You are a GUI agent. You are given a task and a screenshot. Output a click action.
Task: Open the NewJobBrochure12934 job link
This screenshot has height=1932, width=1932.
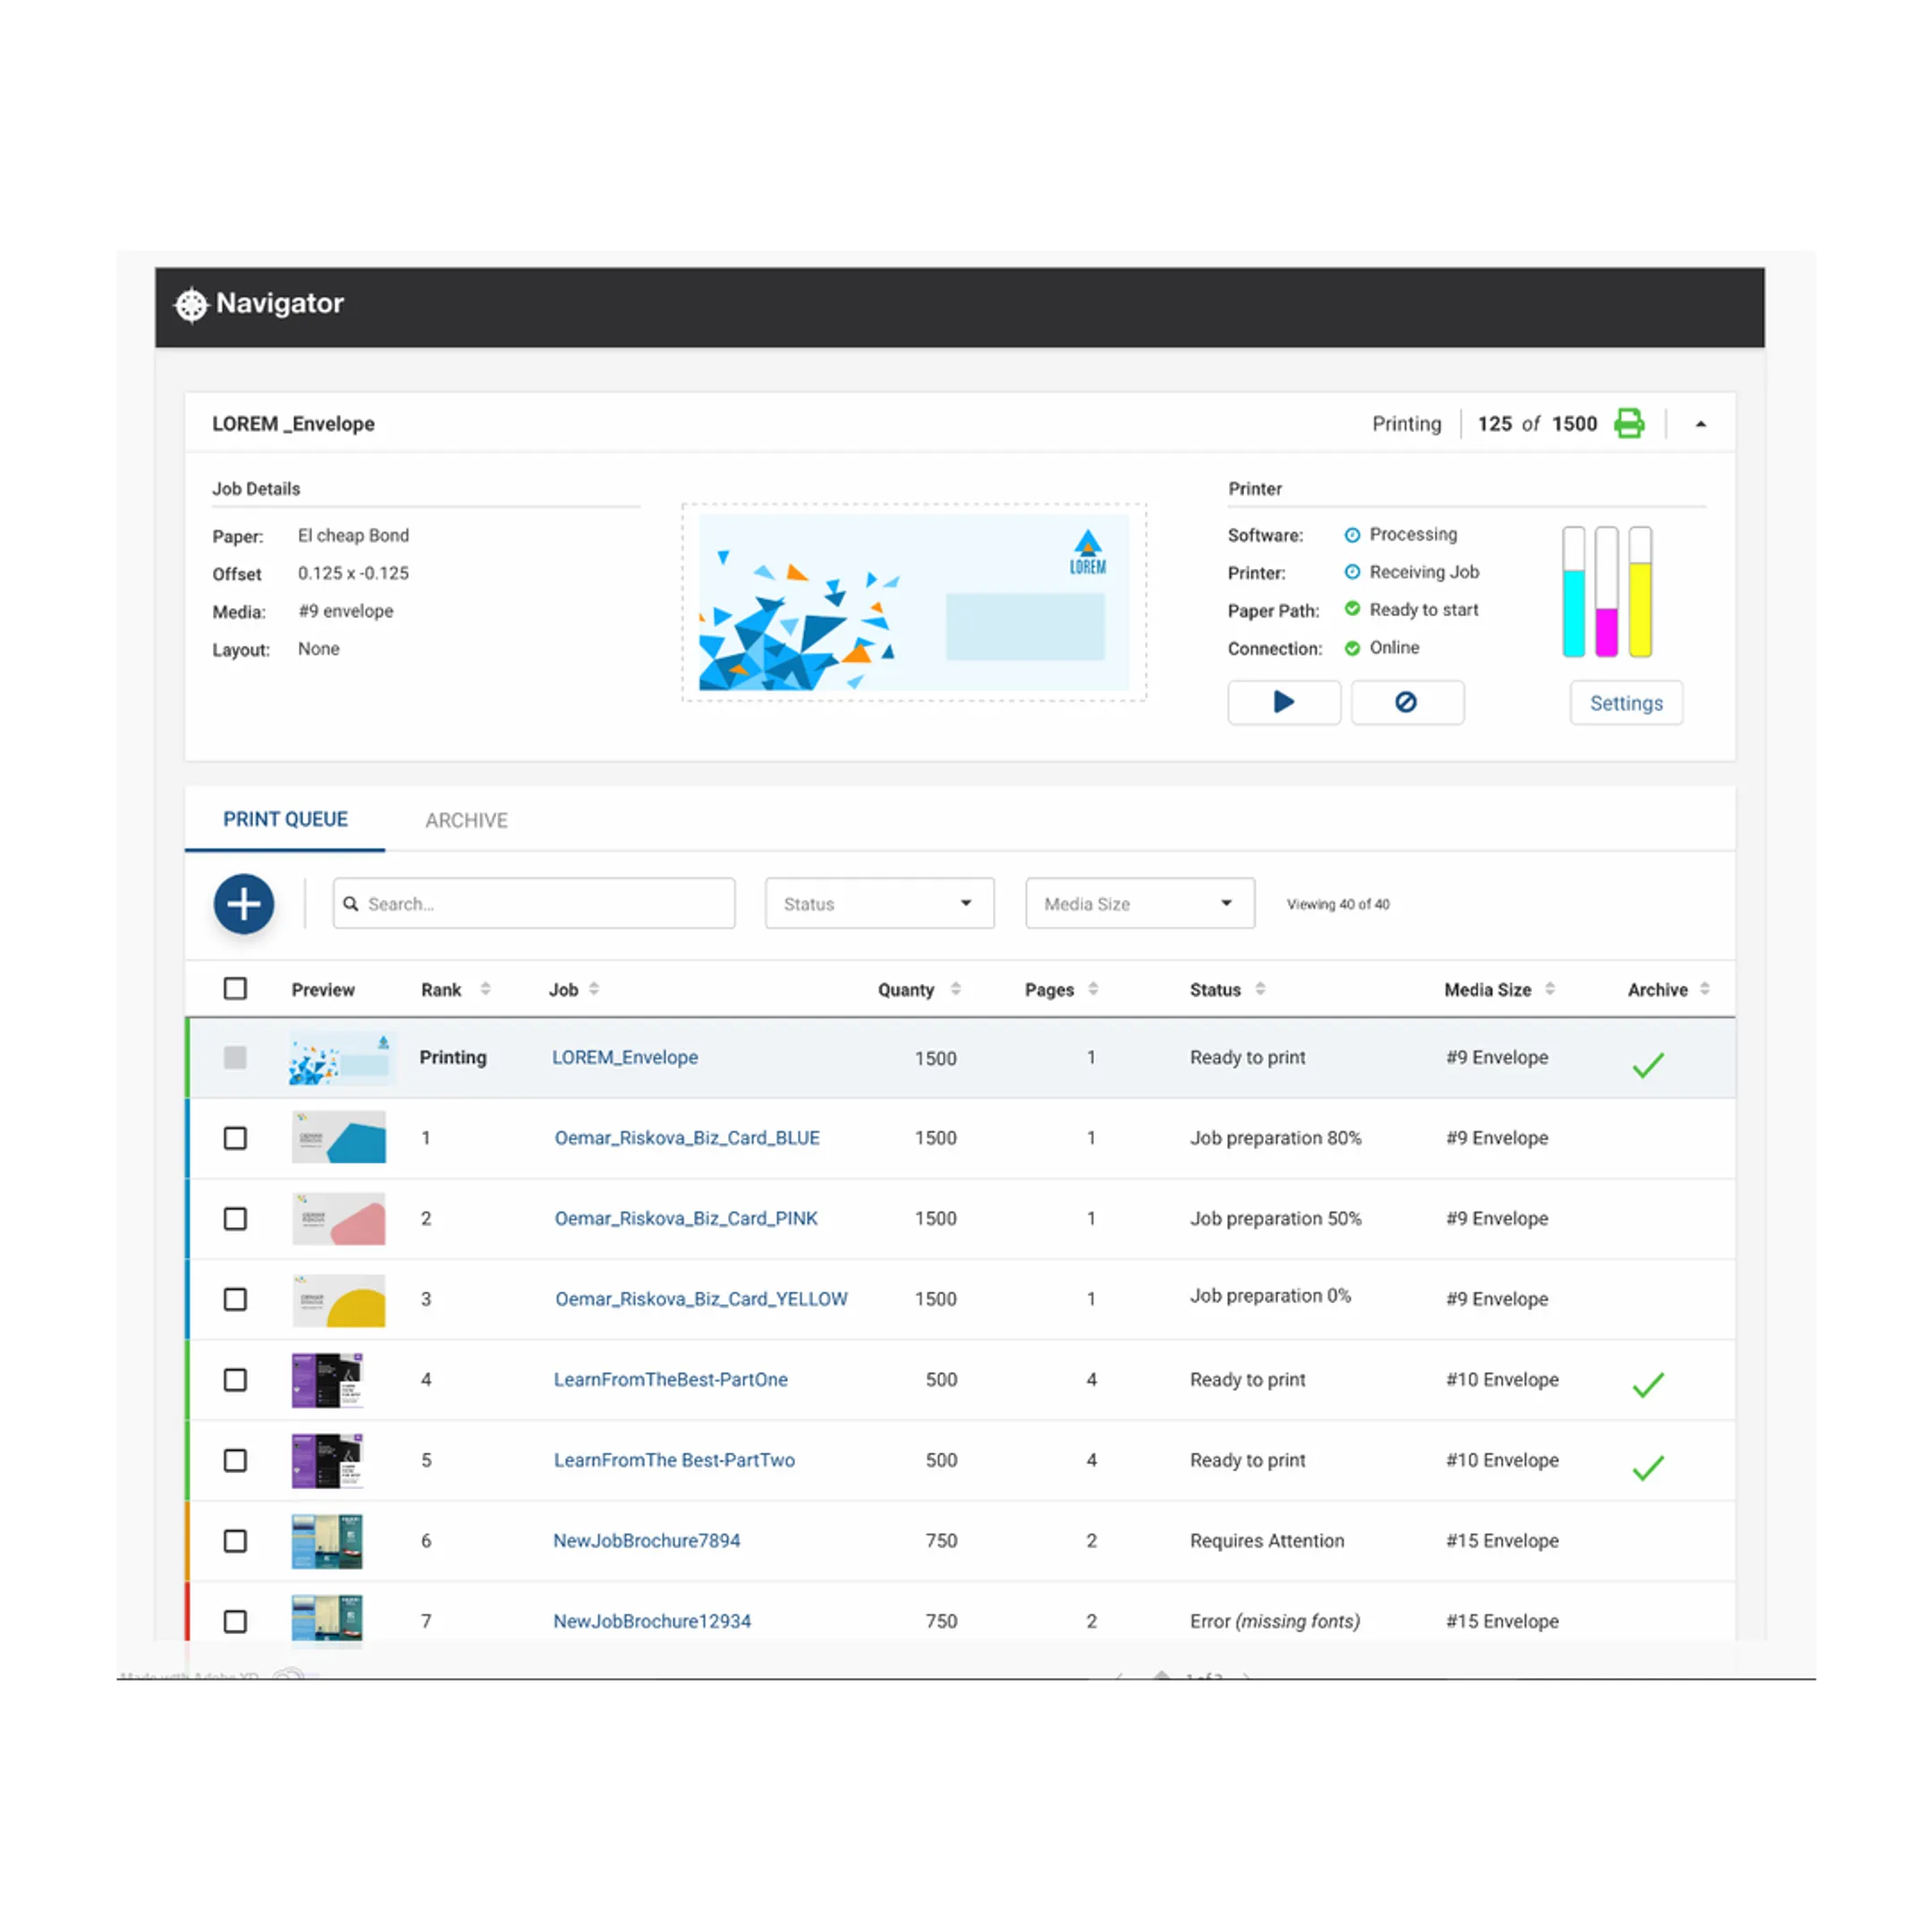(652, 1621)
